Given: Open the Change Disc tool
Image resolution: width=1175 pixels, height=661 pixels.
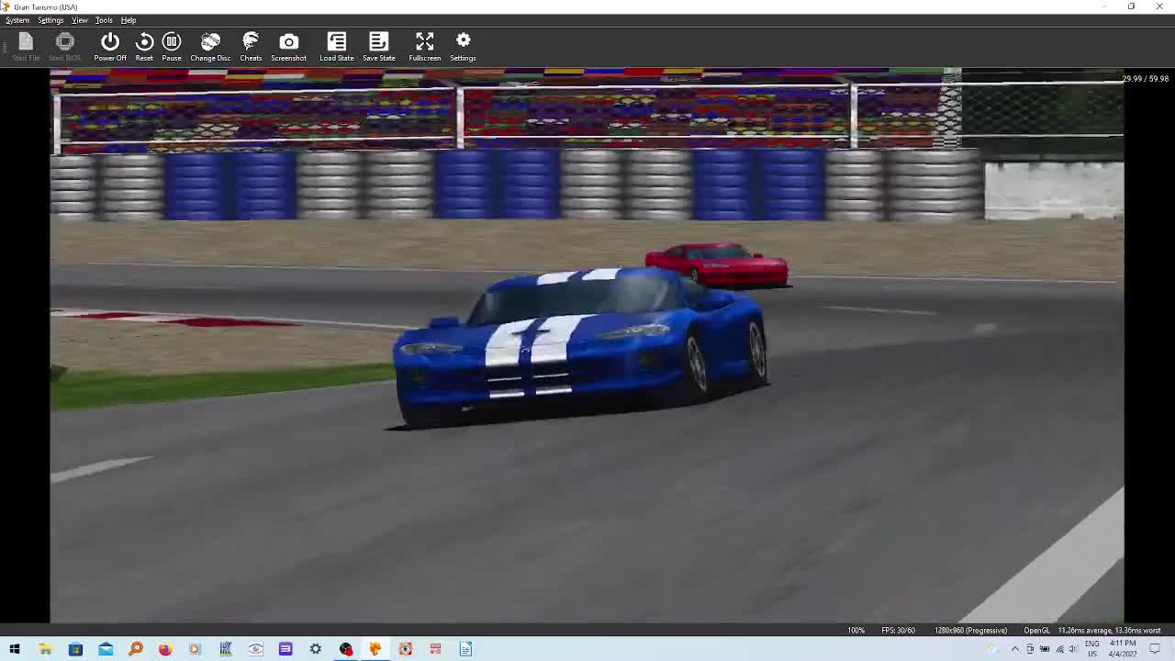Looking at the screenshot, I should (x=210, y=47).
